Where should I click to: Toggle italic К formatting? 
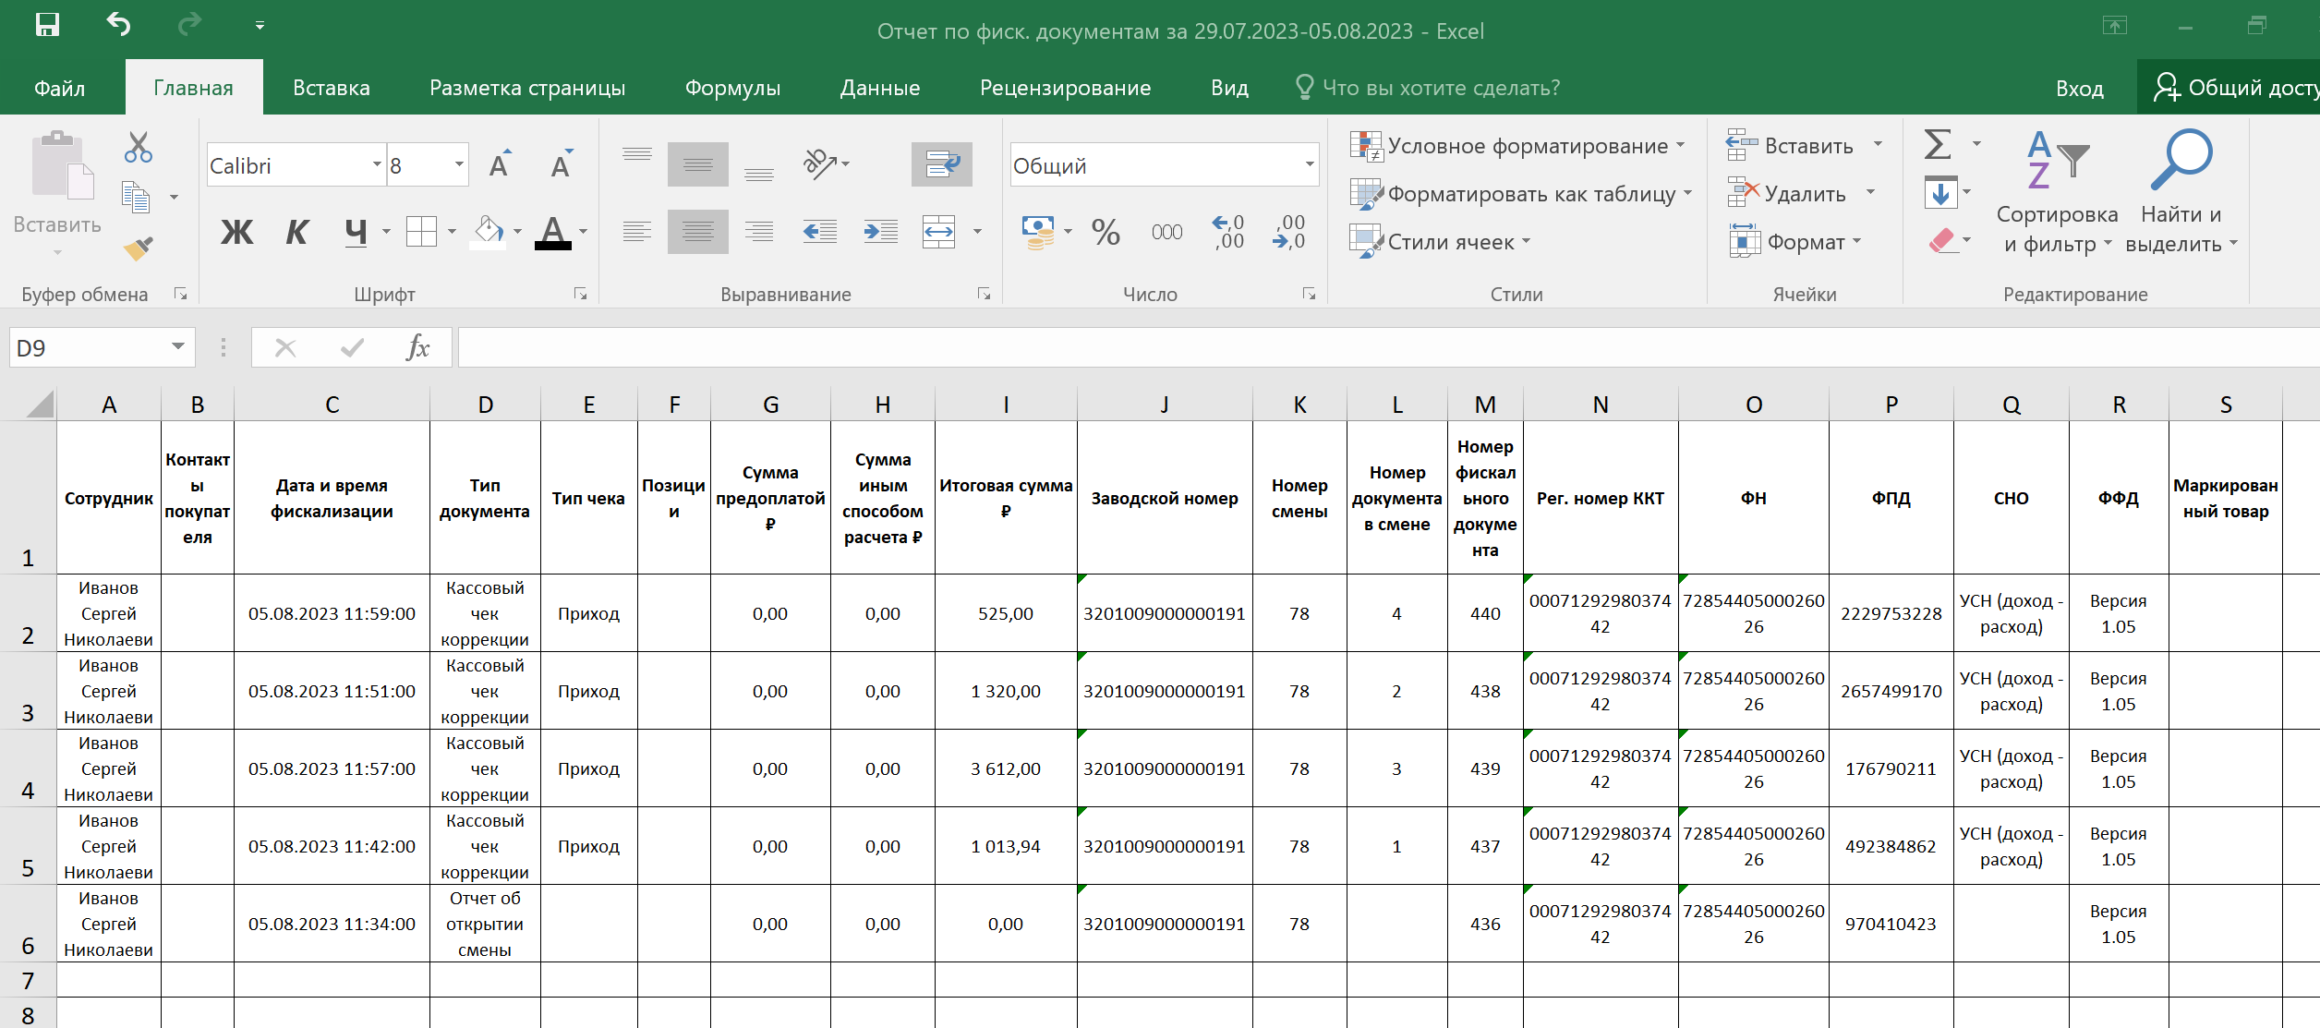(296, 232)
